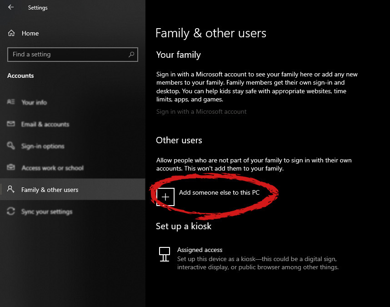Click the Sign-in options key icon
This screenshot has height=307, width=390.
point(11,145)
